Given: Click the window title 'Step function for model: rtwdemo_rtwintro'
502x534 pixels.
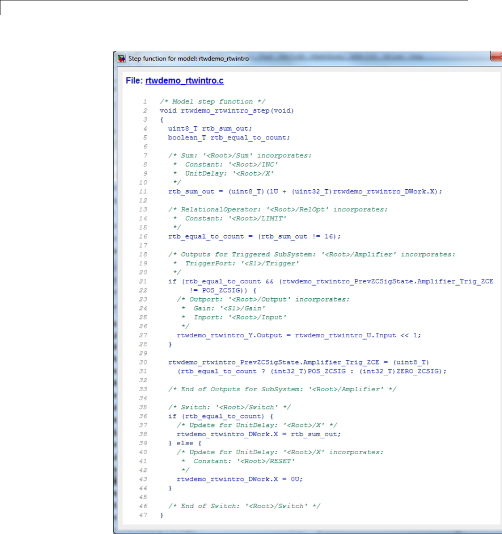Looking at the screenshot, I should (x=188, y=59).
